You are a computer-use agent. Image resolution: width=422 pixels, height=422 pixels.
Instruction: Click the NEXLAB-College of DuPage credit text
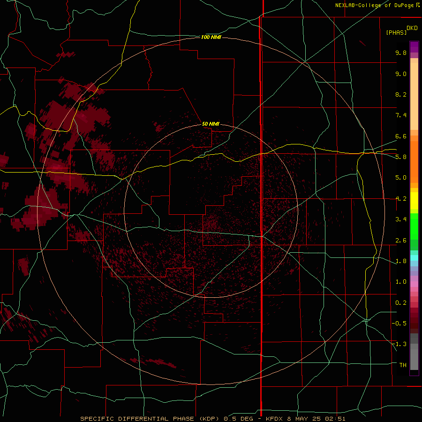(x=377, y=5)
